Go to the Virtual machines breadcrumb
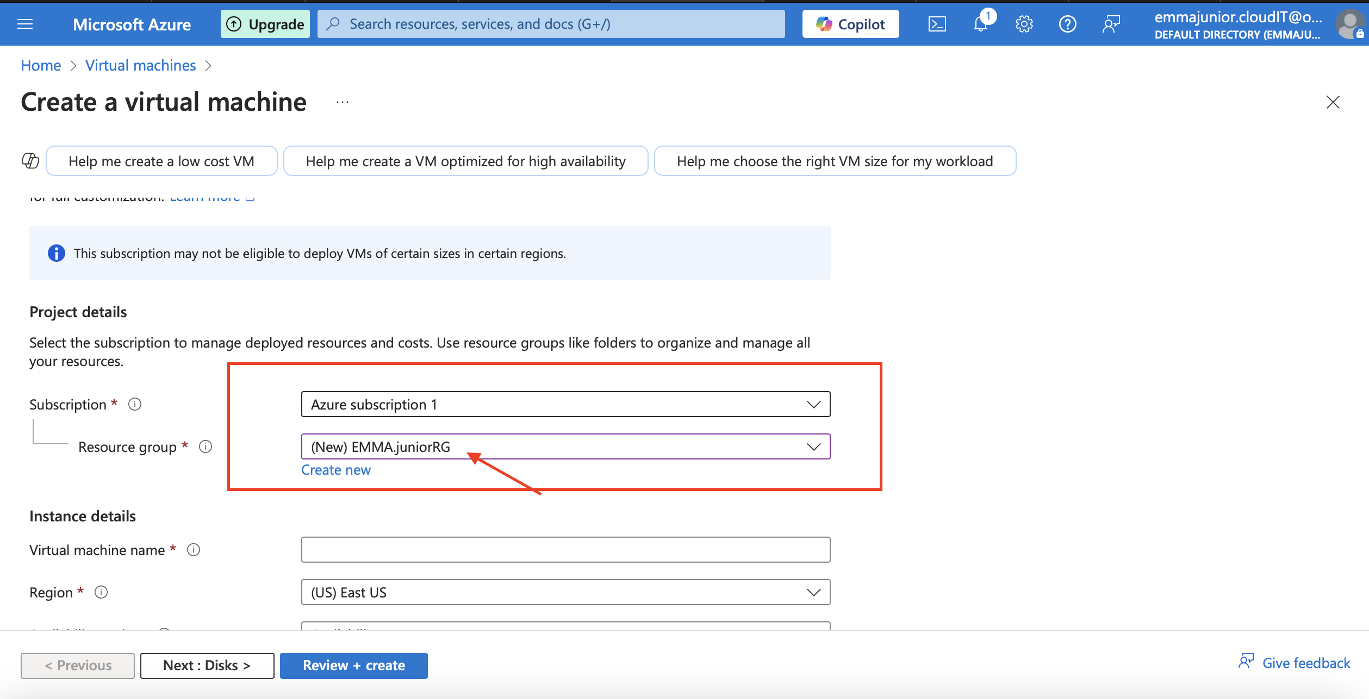 (x=141, y=65)
